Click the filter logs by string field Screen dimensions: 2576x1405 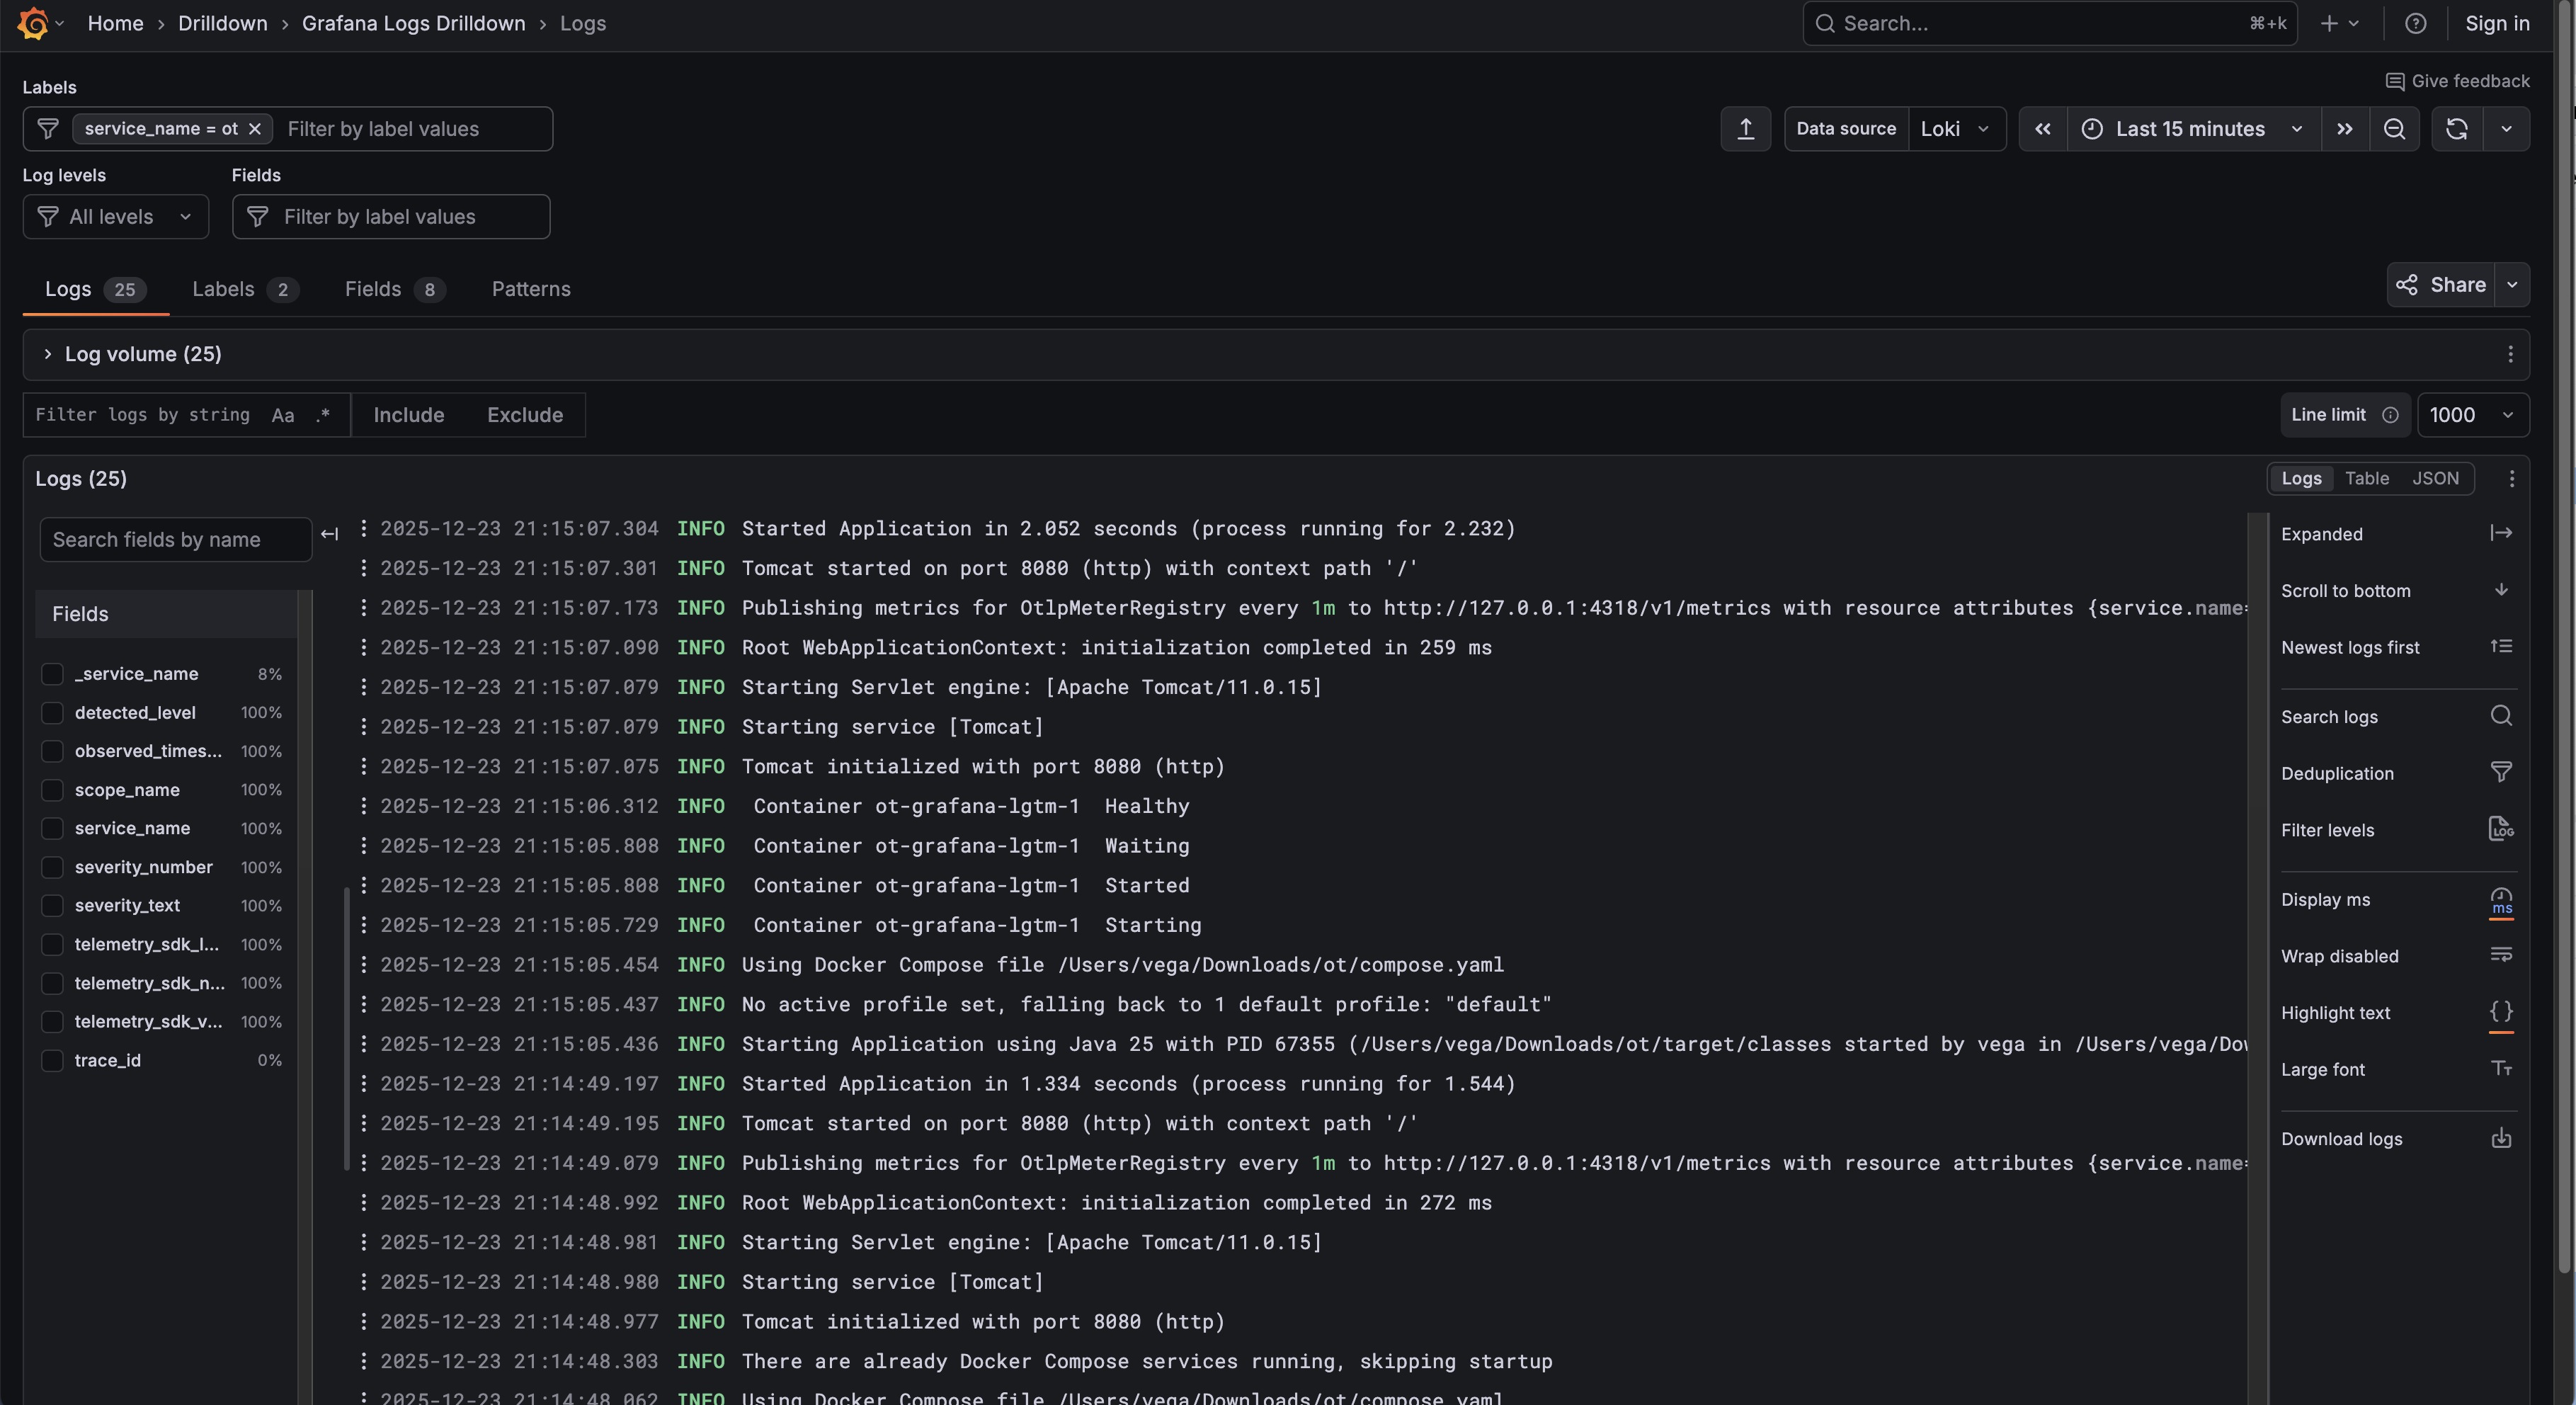(x=140, y=414)
